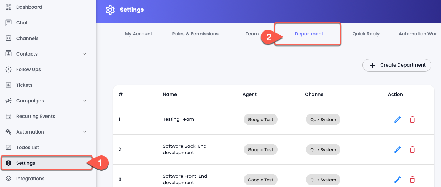
Task: Click Google Test agent in Testing Team row
Action: point(260,119)
